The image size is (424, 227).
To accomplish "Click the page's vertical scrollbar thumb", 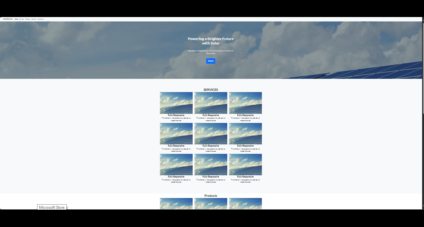I will pos(423,67).
